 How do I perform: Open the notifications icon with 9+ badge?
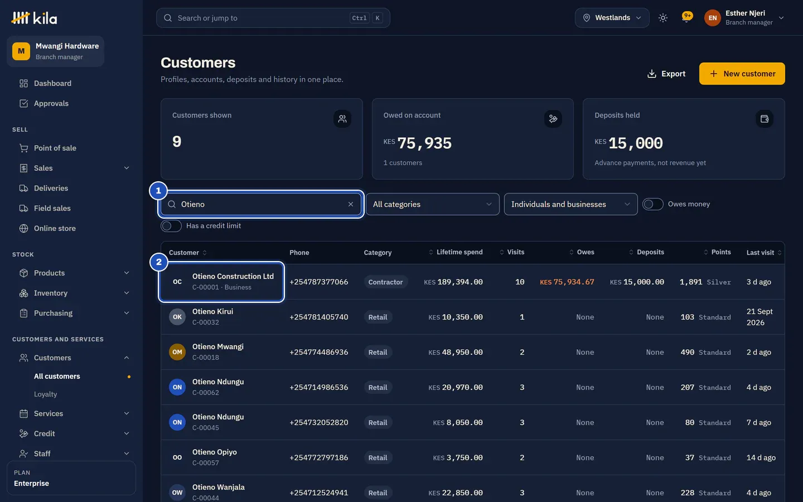pos(687,17)
